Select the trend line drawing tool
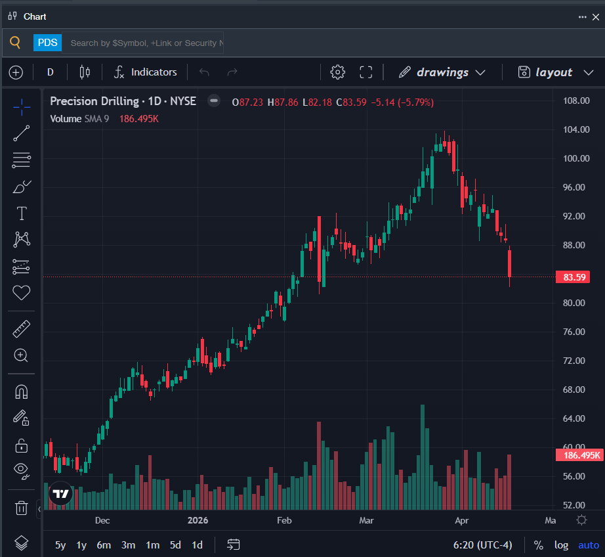This screenshot has height=557, width=605. (21, 133)
